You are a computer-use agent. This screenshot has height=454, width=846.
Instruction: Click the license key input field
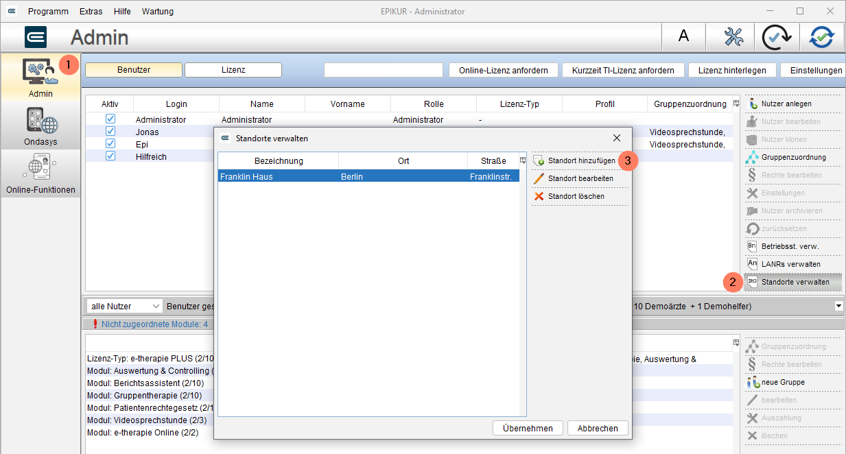pyautogui.click(x=384, y=70)
